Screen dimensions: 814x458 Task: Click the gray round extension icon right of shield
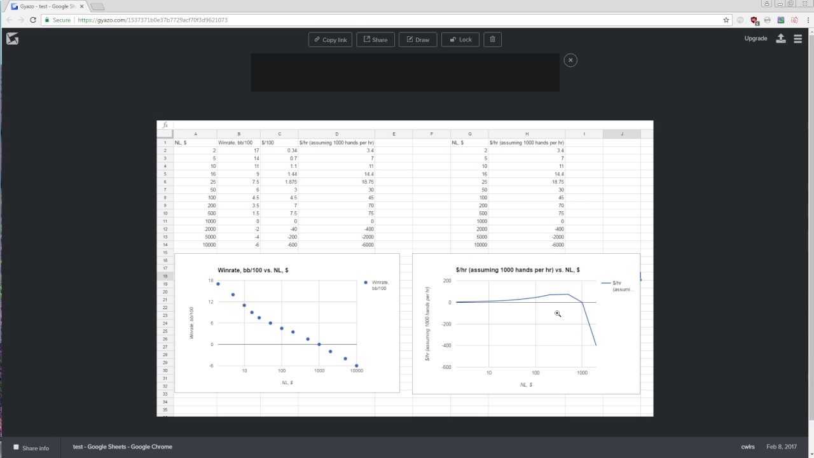coord(768,20)
